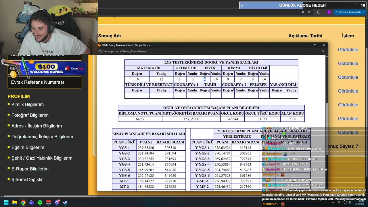Open network settings from the system tray
This screenshot has height=207, width=368.
coord(345,202)
